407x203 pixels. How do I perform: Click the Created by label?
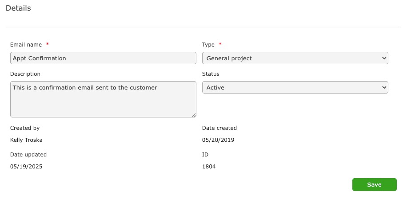click(x=25, y=128)
